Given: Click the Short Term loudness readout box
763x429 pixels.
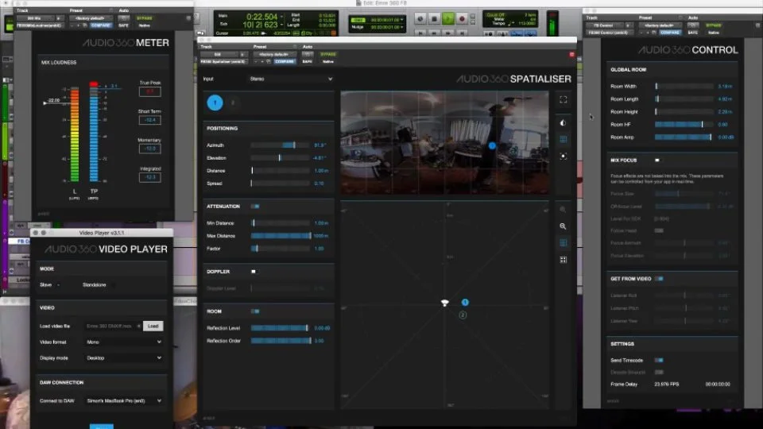Looking at the screenshot, I should pyautogui.click(x=149, y=120).
